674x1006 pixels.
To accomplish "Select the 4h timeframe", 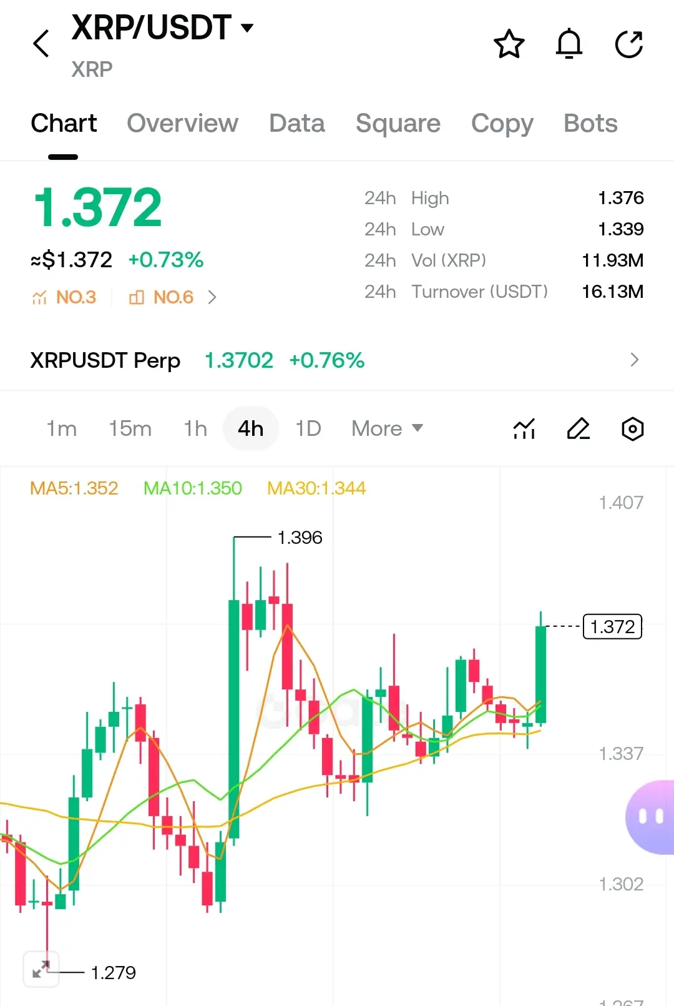I will (251, 428).
